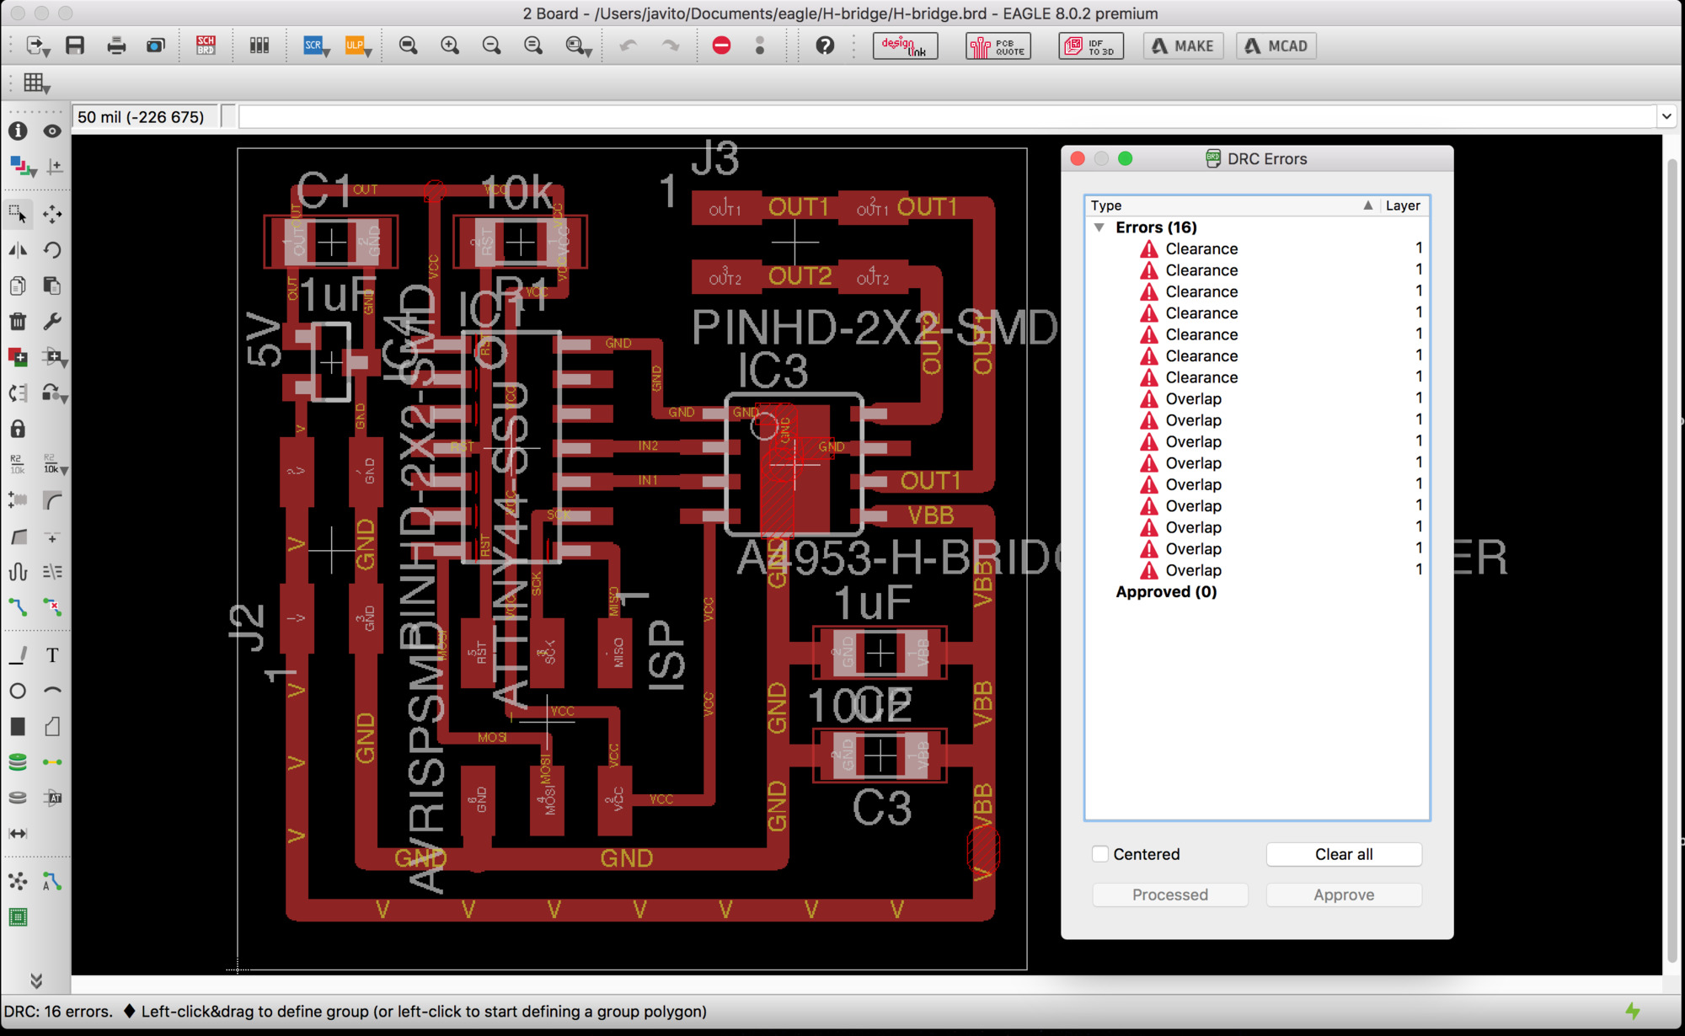Screen dimensions: 1685x1036
Task: Collapse the Errors (16) tree
Action: tap(1099, 227)
